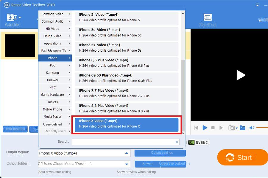Click the play button in player controls

[205, 128]
